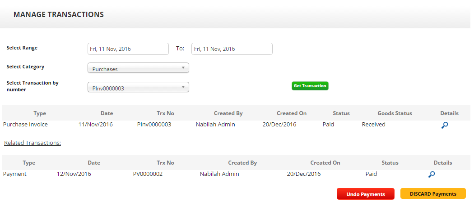Click the Get Transaction button
Screen dimensions: 474x206
click(310, 86)
